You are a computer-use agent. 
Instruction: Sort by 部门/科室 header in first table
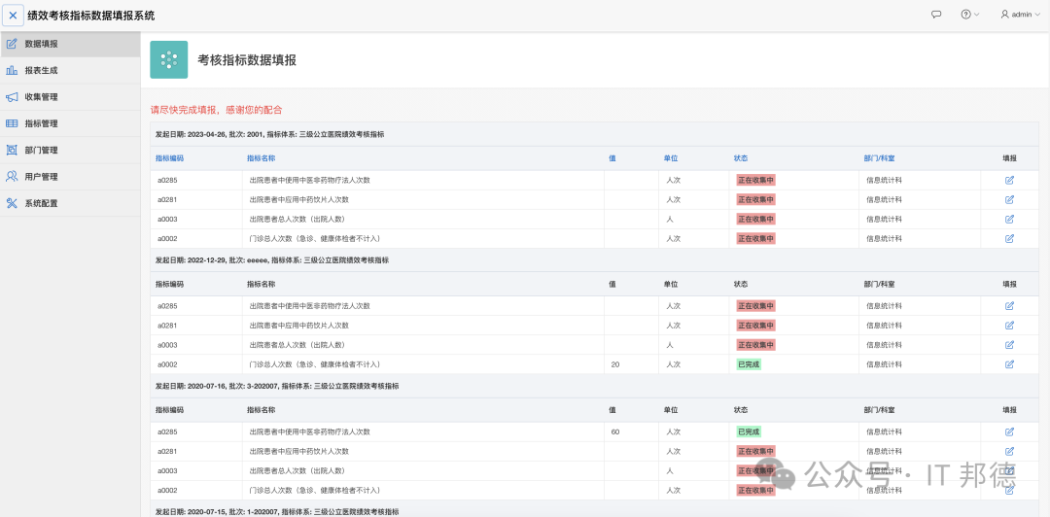click(x=879, y=158)
